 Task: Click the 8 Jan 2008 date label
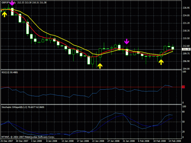52,141
